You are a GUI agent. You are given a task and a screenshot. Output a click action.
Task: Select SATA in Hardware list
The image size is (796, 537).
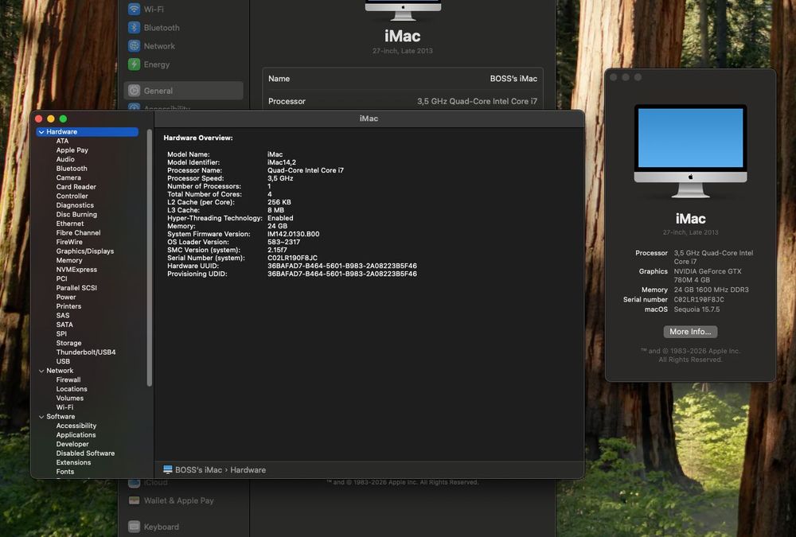[64, 325]
